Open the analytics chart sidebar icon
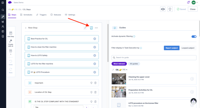200x108 pixels. [3, 22]
